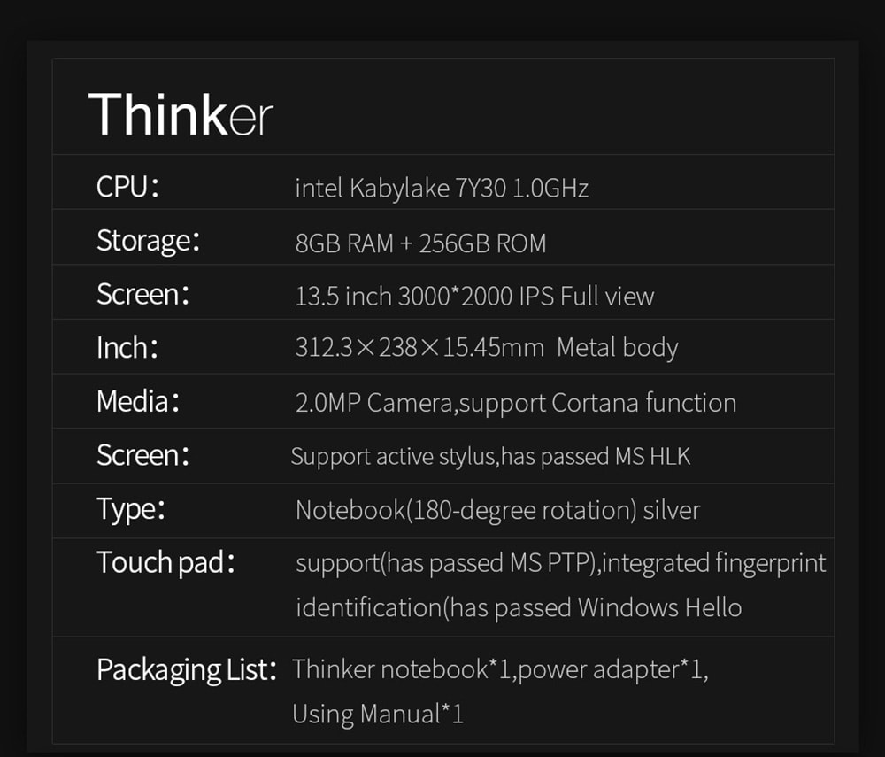Click the Metal body text
Image resolution: width=885 pixels, height=757 pixels.
(x=617, y=348)
